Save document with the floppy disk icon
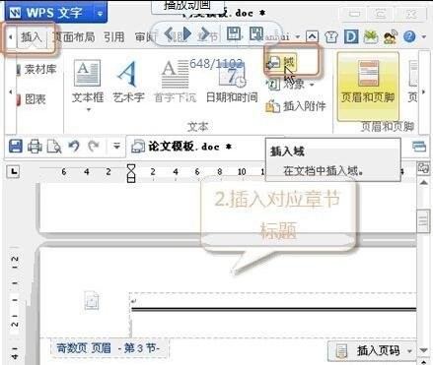Image resolution: width=433 pixels, height=365 pixels. [x=15, y=146]
